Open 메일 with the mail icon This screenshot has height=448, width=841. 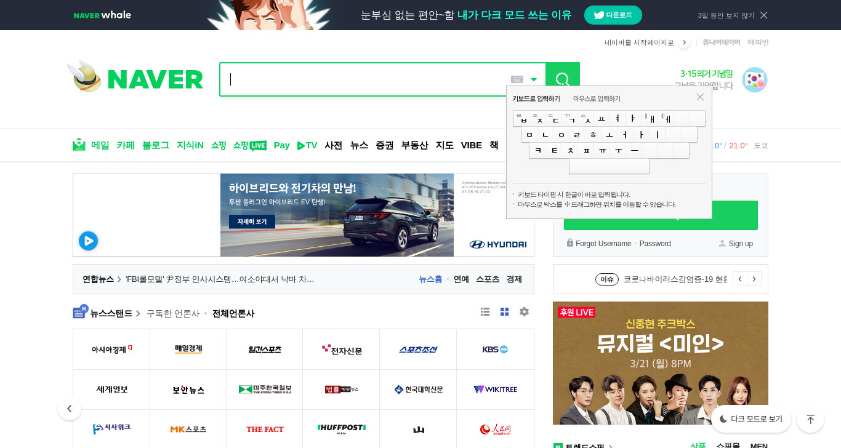(x=91, y=145)
